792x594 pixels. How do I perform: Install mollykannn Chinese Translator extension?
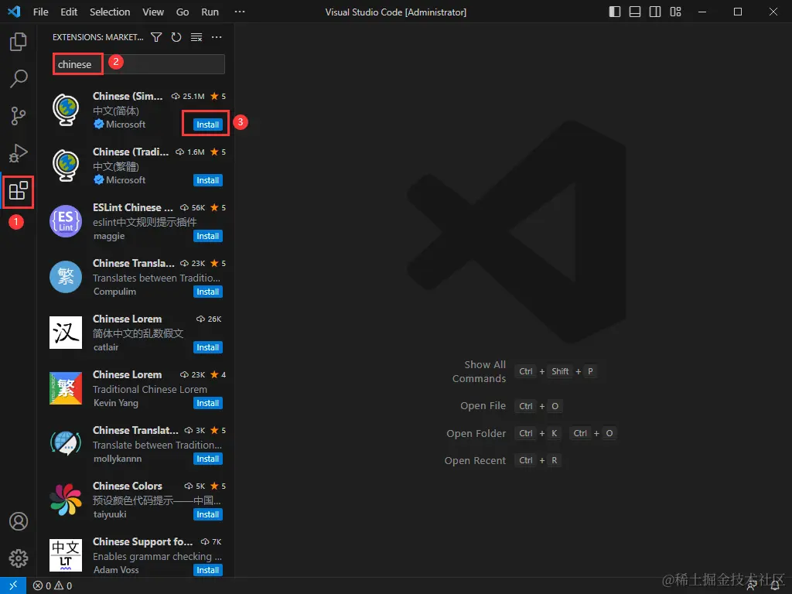point(207,459)
